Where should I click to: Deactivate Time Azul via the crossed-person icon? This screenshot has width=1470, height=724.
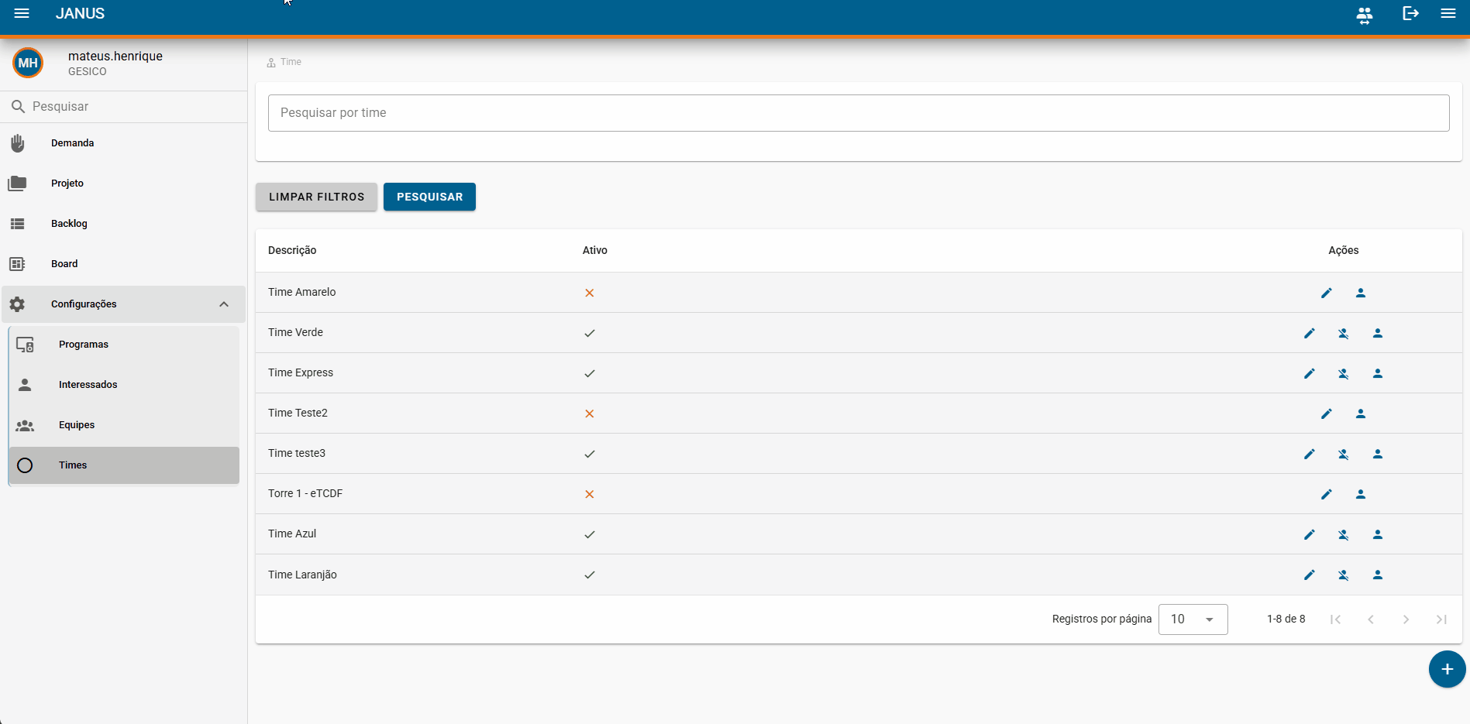coord(1343,534)
